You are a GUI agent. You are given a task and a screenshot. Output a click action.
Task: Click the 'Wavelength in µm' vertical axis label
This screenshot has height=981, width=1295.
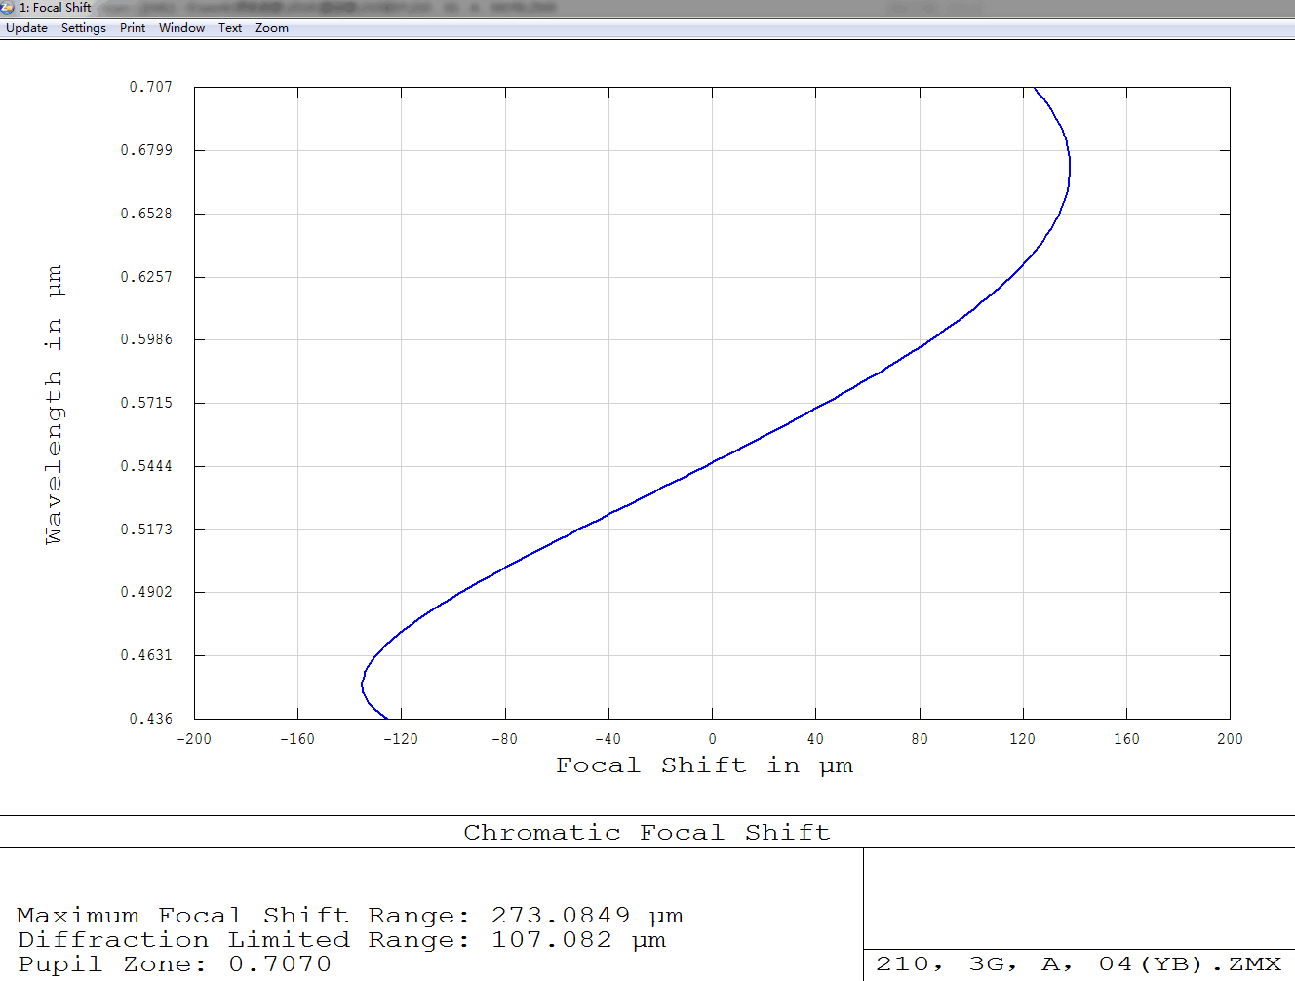tap(54, 404)
